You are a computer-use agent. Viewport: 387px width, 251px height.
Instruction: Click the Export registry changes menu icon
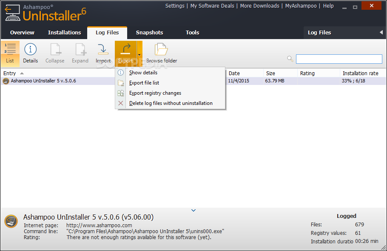pos(121,93)
